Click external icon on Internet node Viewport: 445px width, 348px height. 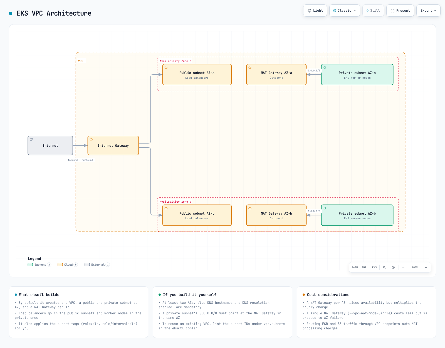point(31,139)
